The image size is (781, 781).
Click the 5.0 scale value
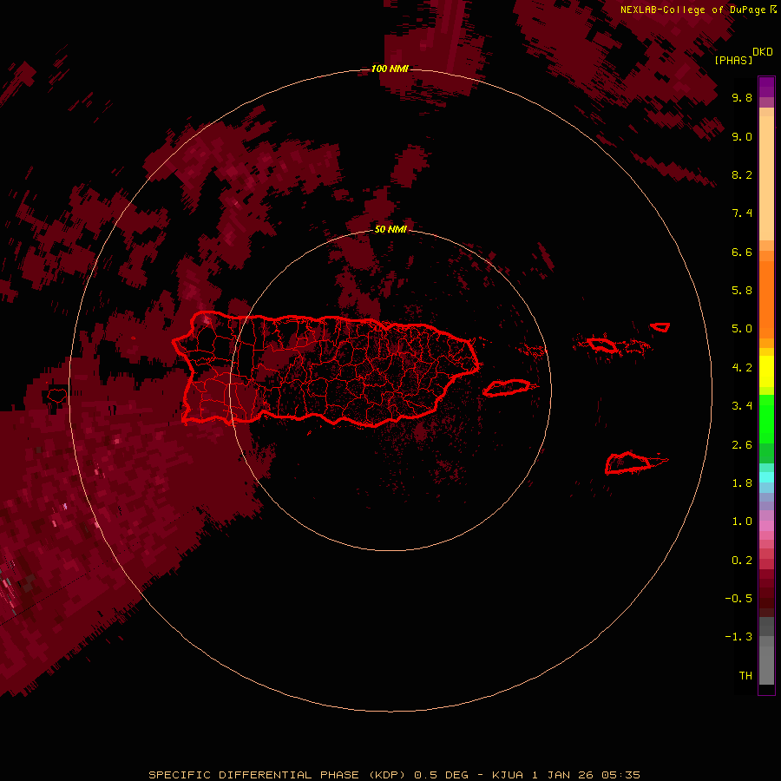tap(742, 329)
